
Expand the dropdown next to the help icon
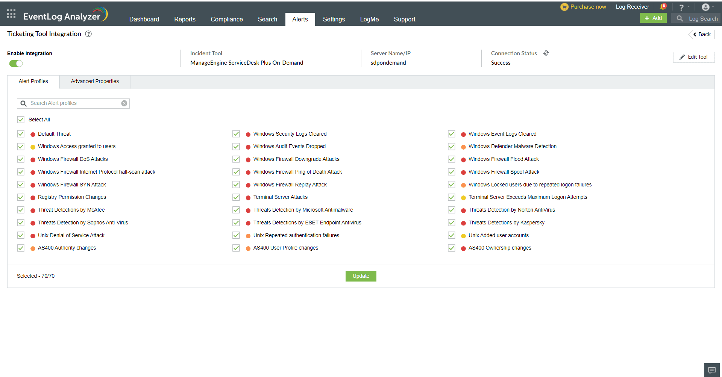click(x=688, y=7)
